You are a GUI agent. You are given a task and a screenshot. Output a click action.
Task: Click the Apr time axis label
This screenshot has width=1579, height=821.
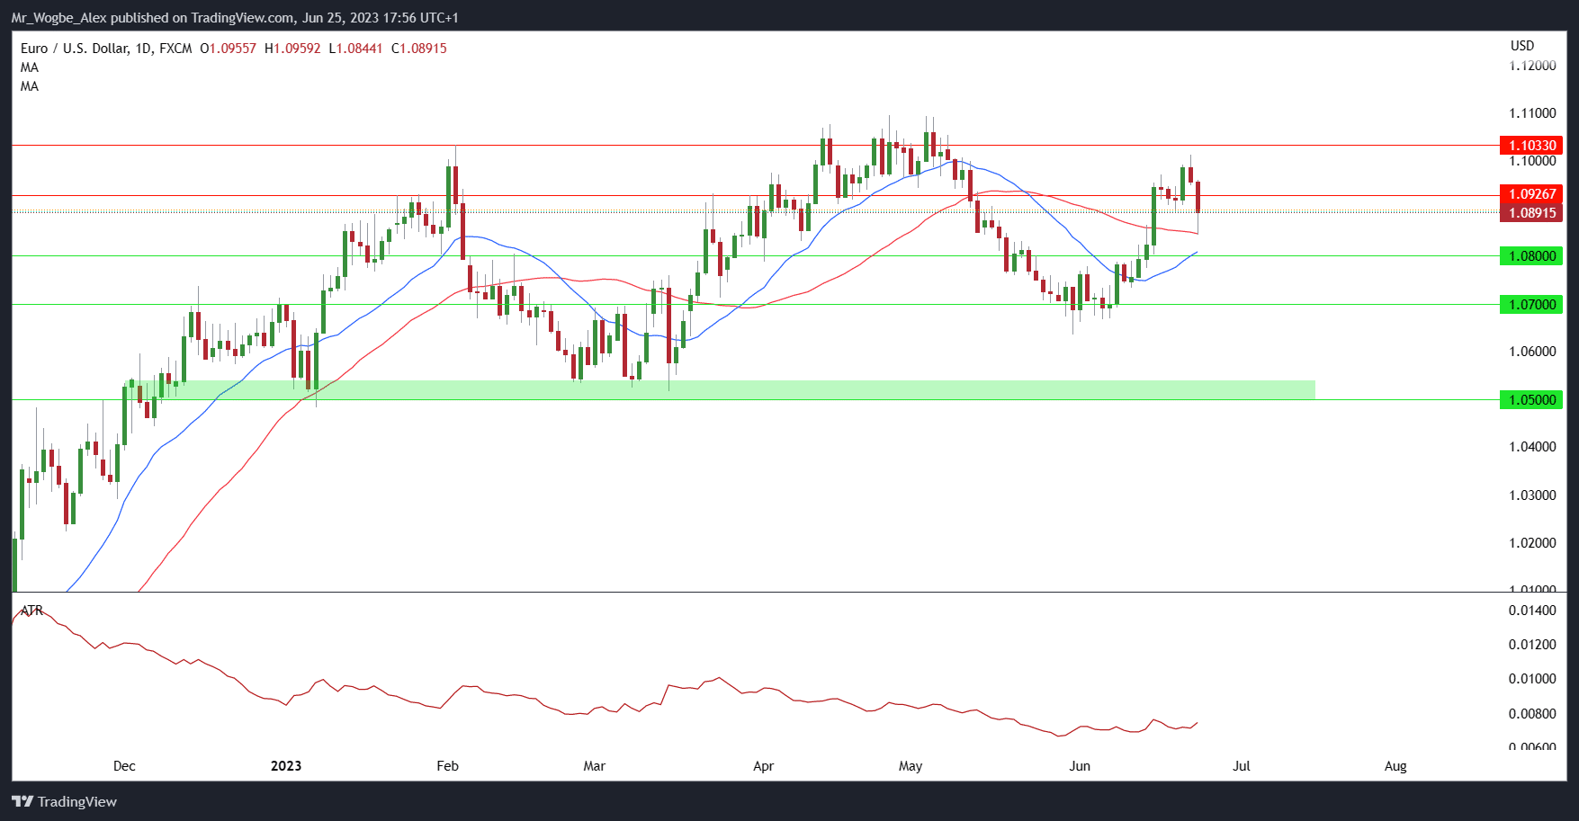point(763,766)
